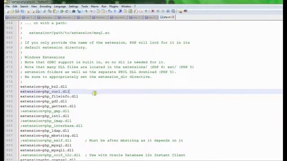The width and height of the screenshot is (287, 161).
Task: Click line 'extension=php_fileinfo.dll'
Action: coord(49,97)
